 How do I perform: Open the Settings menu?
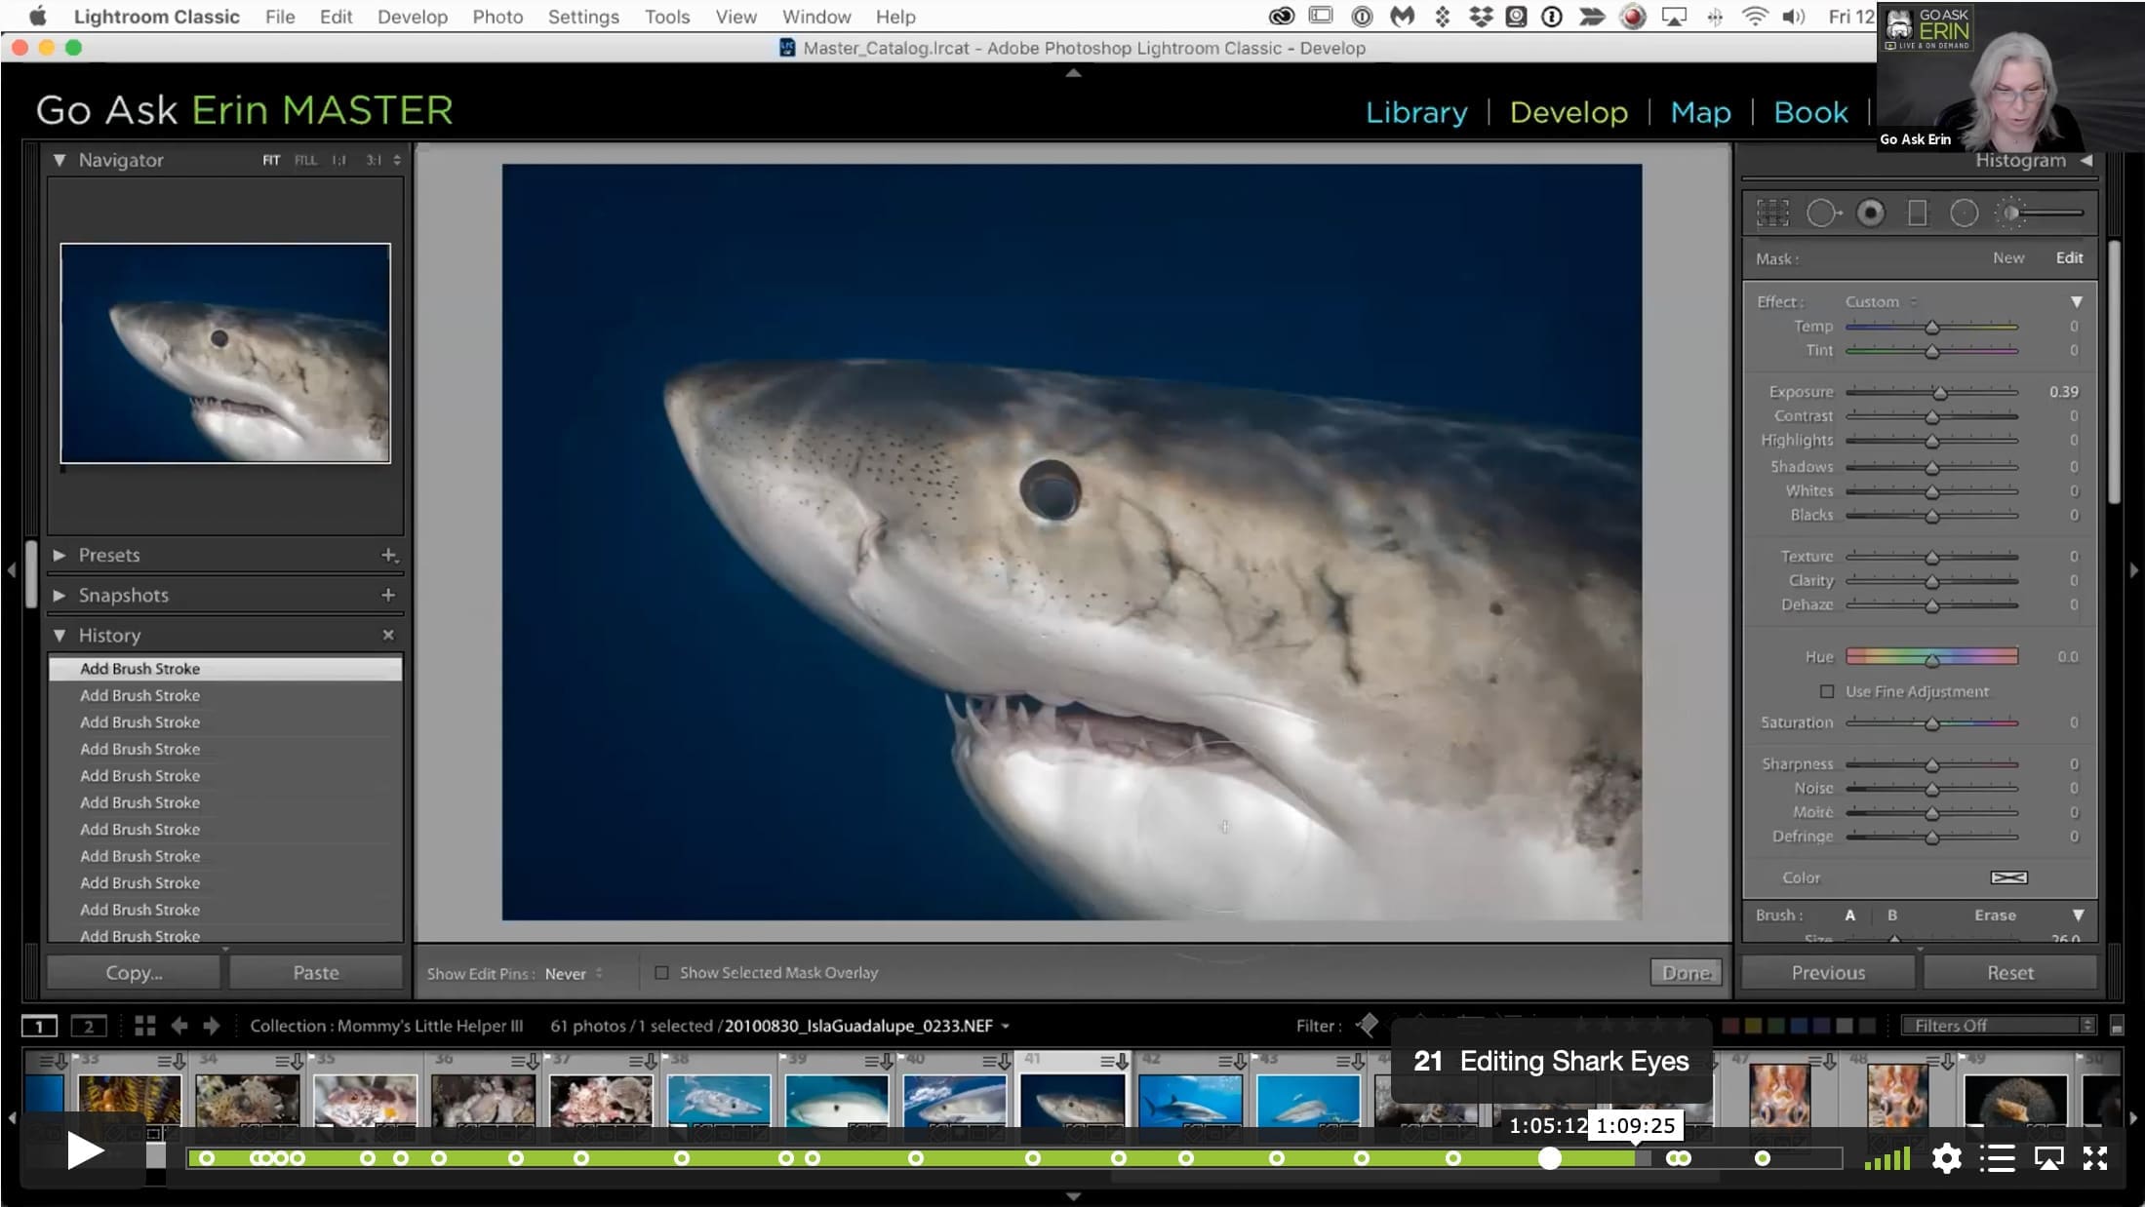(x=583, y=17)
